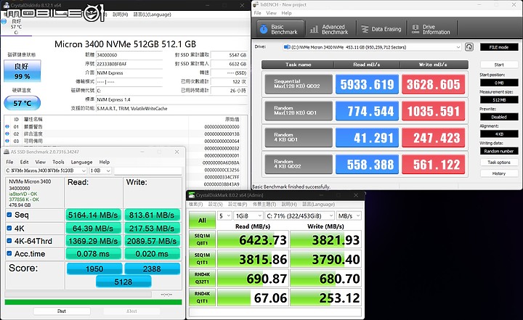Click the 5128 total score in AS SSD
Screen dimensions: 523x320
tap(123, 282)
